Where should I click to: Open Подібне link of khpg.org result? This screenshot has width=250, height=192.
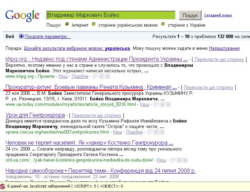[80, 76]
